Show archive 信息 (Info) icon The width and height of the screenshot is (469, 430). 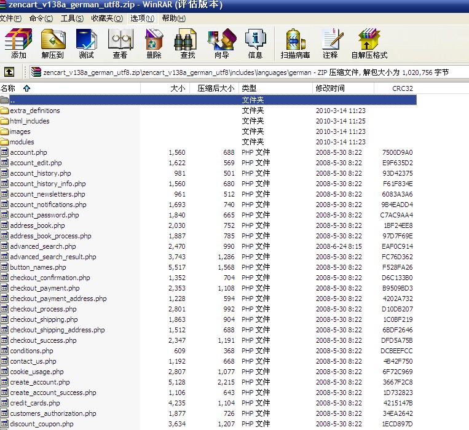click(256, 39)
